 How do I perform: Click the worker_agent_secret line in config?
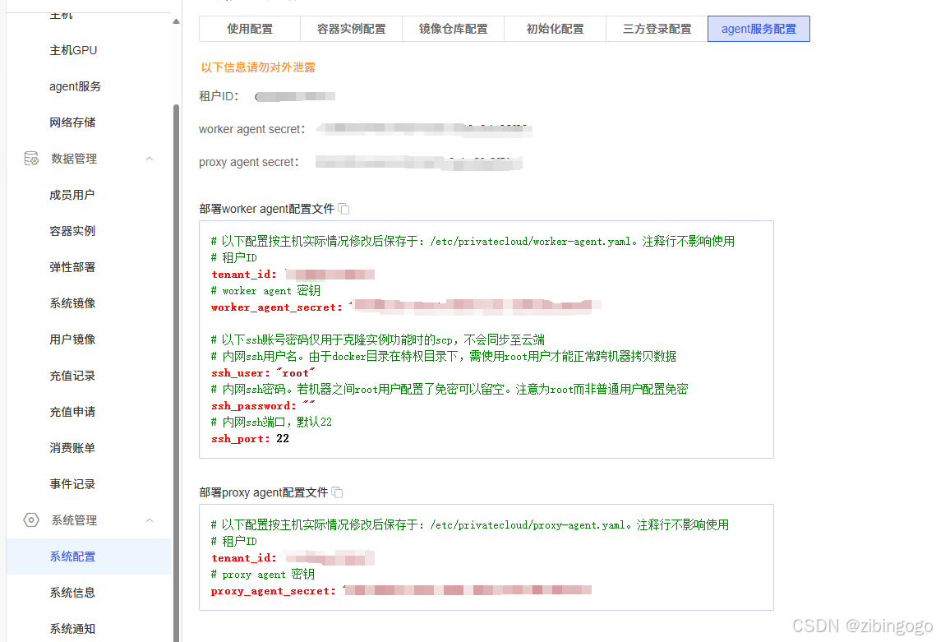click(406, 307)
